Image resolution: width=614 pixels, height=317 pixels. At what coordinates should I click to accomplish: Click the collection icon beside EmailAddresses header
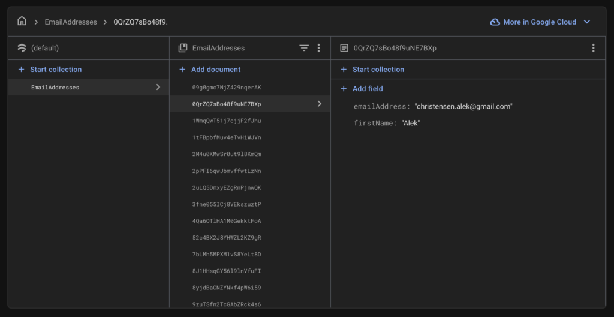183,48
